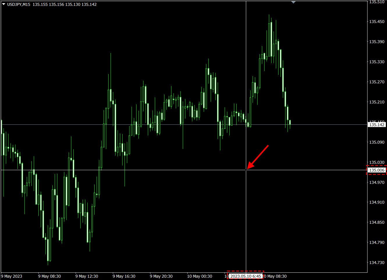Click the 10 May 00:30 time label
The height and width of the screenshot is (280, 387).
click(200, 276)
